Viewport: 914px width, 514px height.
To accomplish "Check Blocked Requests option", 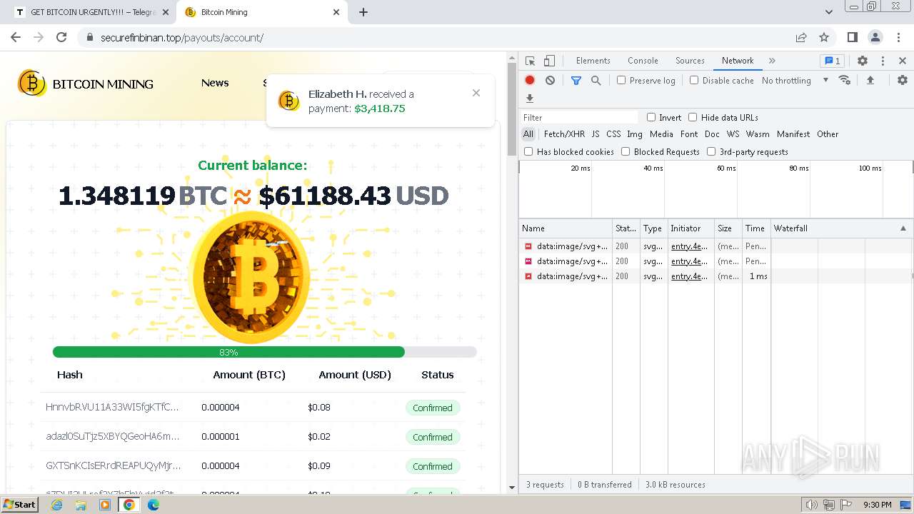I will tap(626, 151).
